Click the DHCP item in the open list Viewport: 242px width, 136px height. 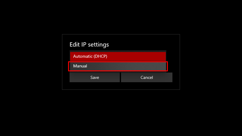(x=118, y=57)
